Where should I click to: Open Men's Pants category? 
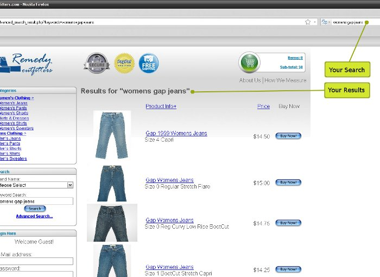click(10, 143)
